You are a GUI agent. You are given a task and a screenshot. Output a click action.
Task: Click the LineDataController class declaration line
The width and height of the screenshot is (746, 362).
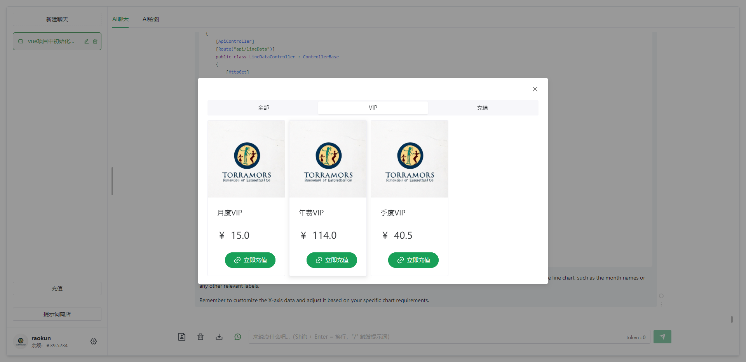[277, 57]
